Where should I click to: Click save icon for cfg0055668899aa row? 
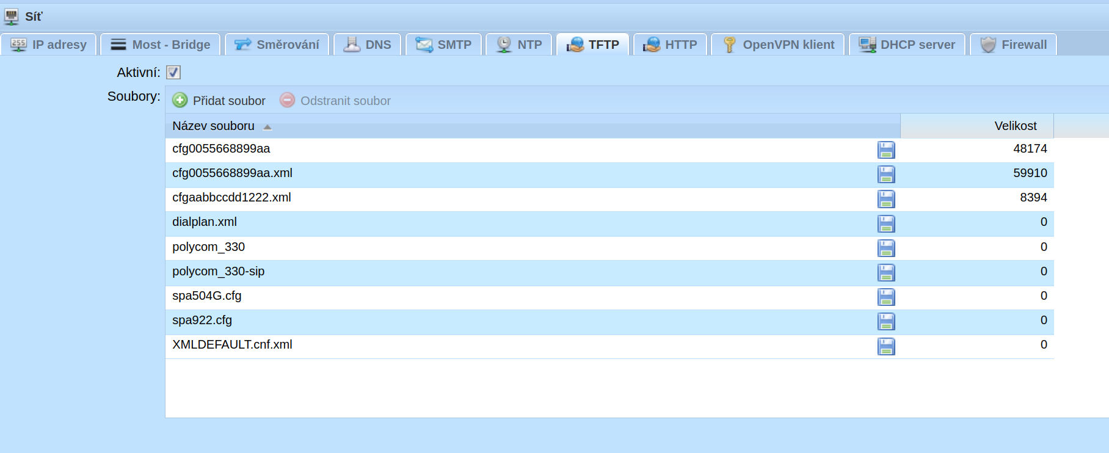point(886,150)
